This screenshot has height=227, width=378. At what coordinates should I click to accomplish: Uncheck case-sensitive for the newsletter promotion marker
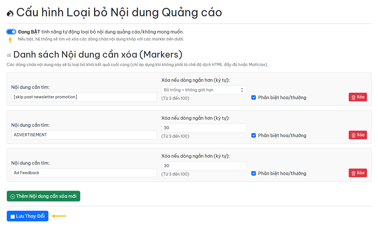(x=254, y=97)
